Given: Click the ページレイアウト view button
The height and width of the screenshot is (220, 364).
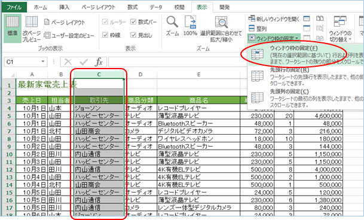Looking at the screenshot, I should [65, 22].
